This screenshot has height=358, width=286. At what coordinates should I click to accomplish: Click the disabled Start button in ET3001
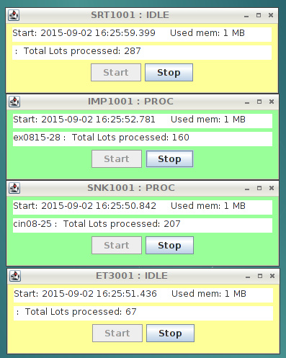point(117,334)
